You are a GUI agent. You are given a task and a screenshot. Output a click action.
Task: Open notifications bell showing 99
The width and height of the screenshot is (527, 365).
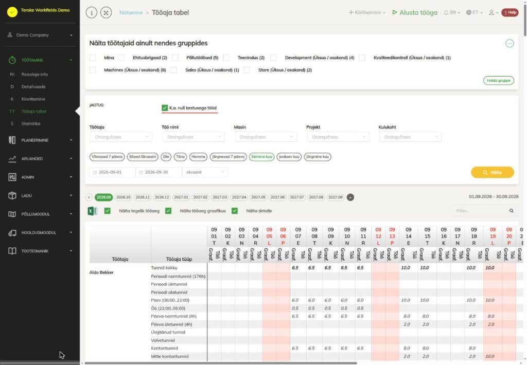click(x=451, y=12)
